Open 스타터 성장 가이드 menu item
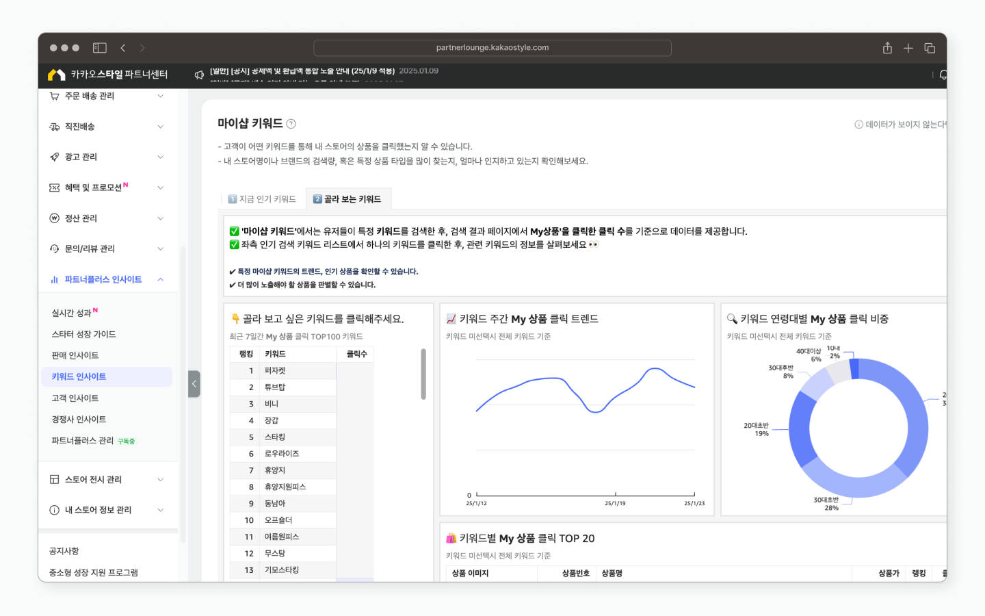 (x=83, y=334)
